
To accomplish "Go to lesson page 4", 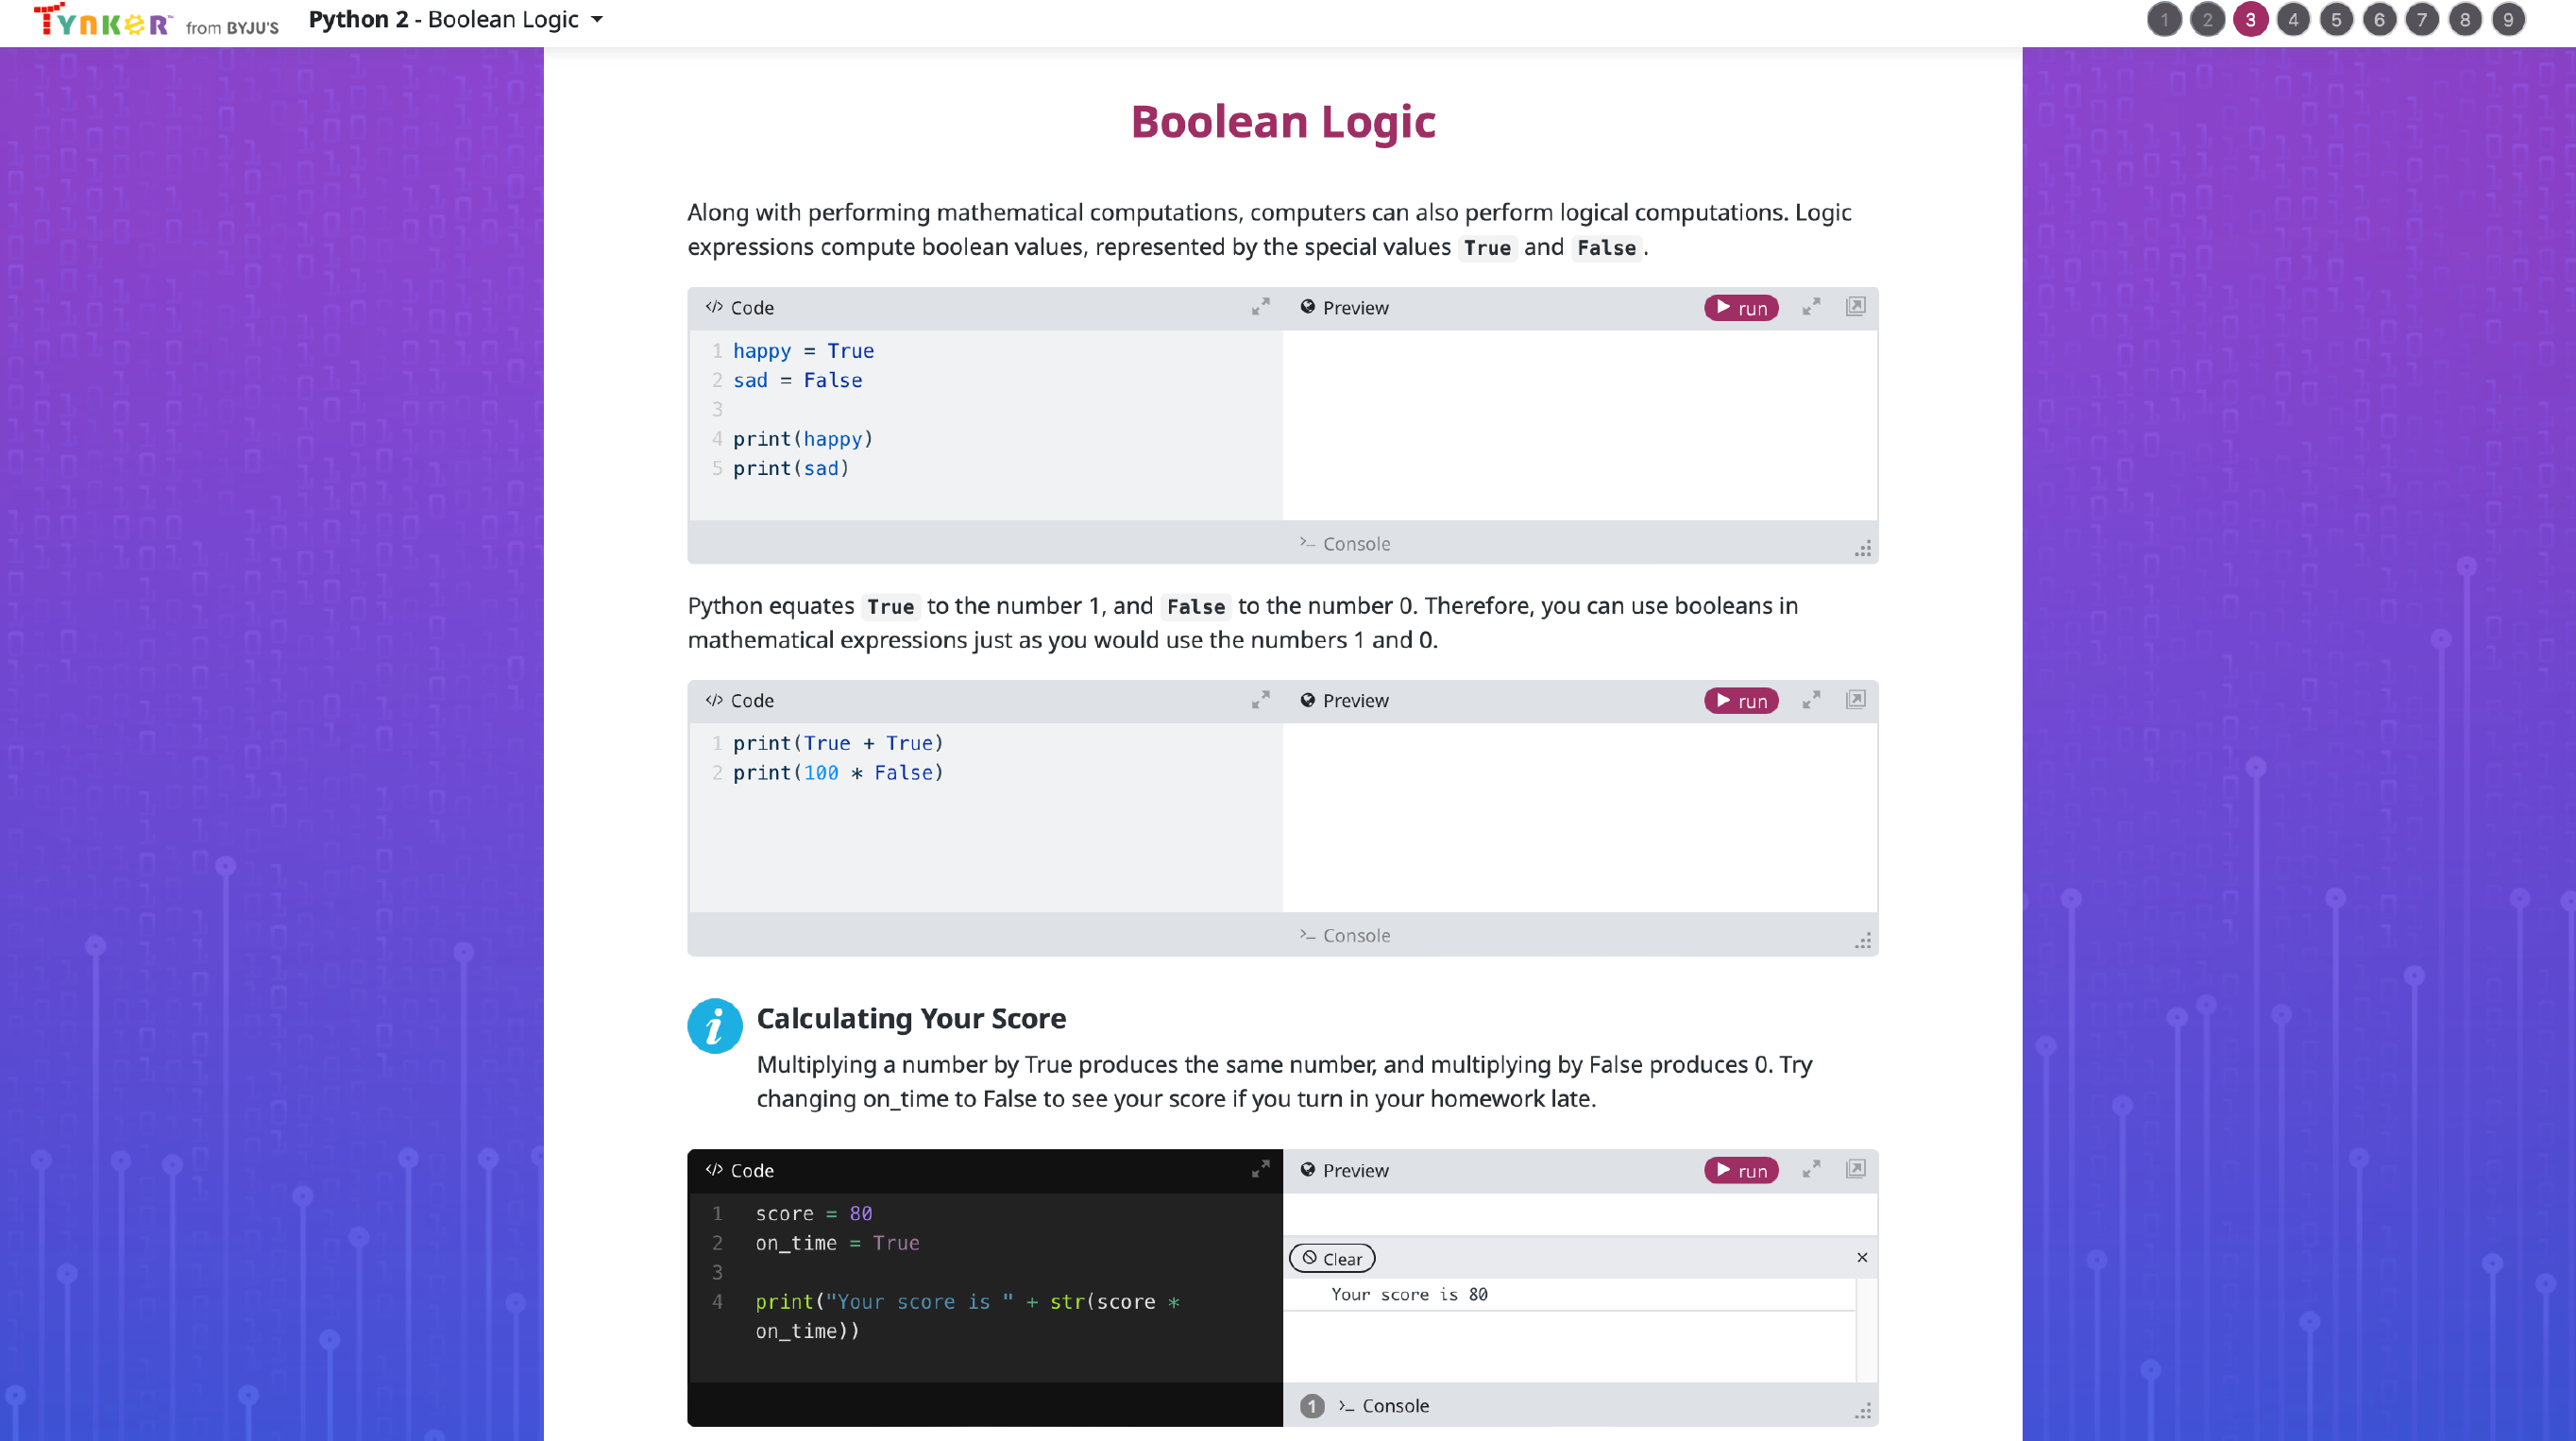I will [2293, 20].
